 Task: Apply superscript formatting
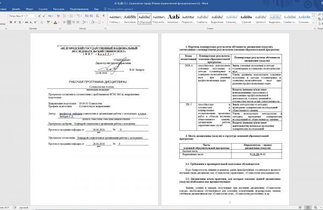[35, 22]
